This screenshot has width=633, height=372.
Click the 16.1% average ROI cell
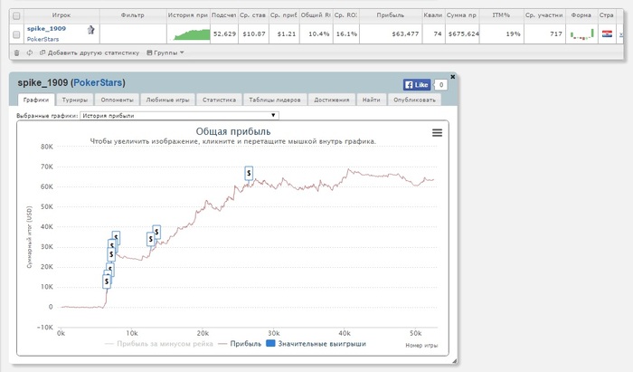tap(346, 33)
